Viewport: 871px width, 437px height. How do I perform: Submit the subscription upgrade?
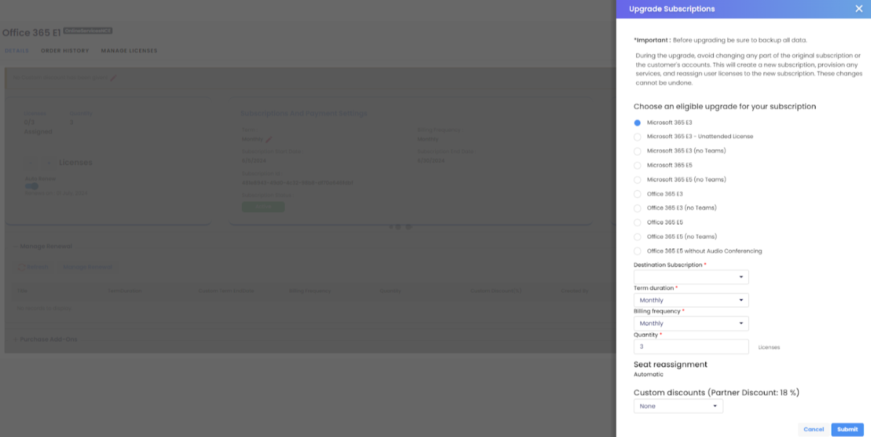tap(847, 429)
